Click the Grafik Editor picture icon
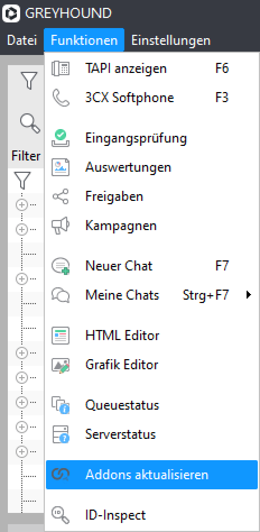Screen dimensions: 260x532 tap(61, 365)
